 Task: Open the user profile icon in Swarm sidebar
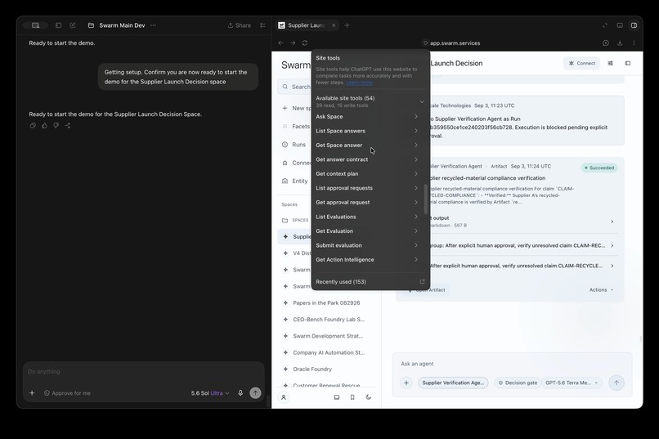(284, 397)
